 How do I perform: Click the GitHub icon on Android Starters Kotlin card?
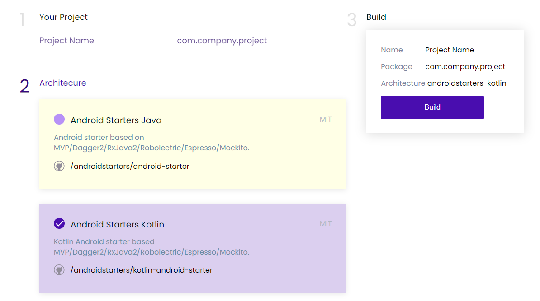click(59, 270)
